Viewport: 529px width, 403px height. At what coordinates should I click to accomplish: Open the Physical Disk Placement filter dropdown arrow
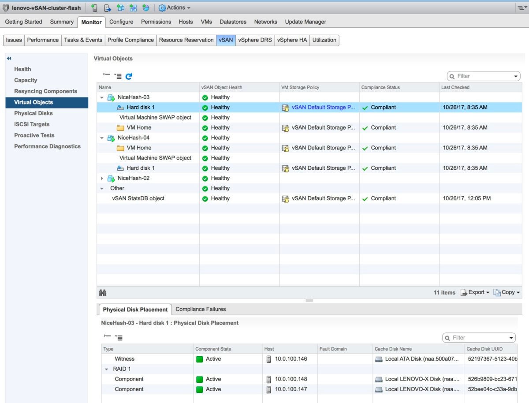[511, 338]
